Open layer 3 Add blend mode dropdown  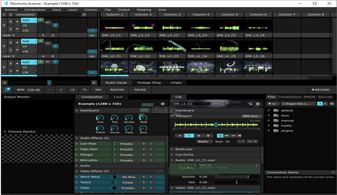coord(29,20)
